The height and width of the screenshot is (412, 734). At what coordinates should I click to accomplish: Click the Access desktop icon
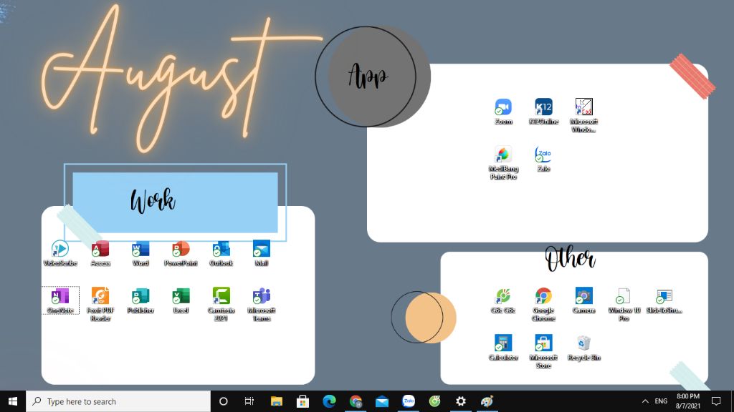100,252
